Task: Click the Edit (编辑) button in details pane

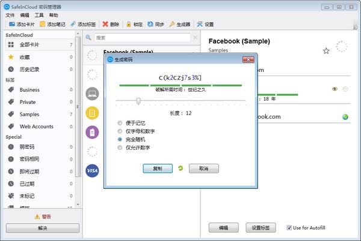Action: (x=224, y=228)
